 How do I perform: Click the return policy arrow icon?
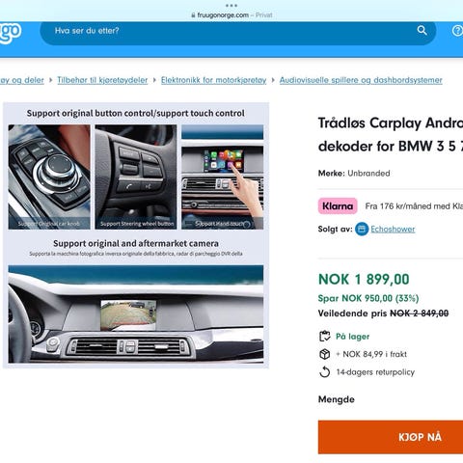pyautogui.click(x=325, y=372)
